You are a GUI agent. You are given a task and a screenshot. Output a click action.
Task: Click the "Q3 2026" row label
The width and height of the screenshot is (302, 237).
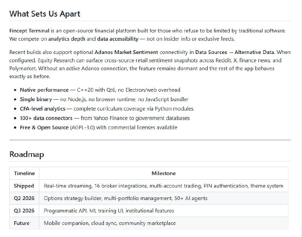coord(24,211)
